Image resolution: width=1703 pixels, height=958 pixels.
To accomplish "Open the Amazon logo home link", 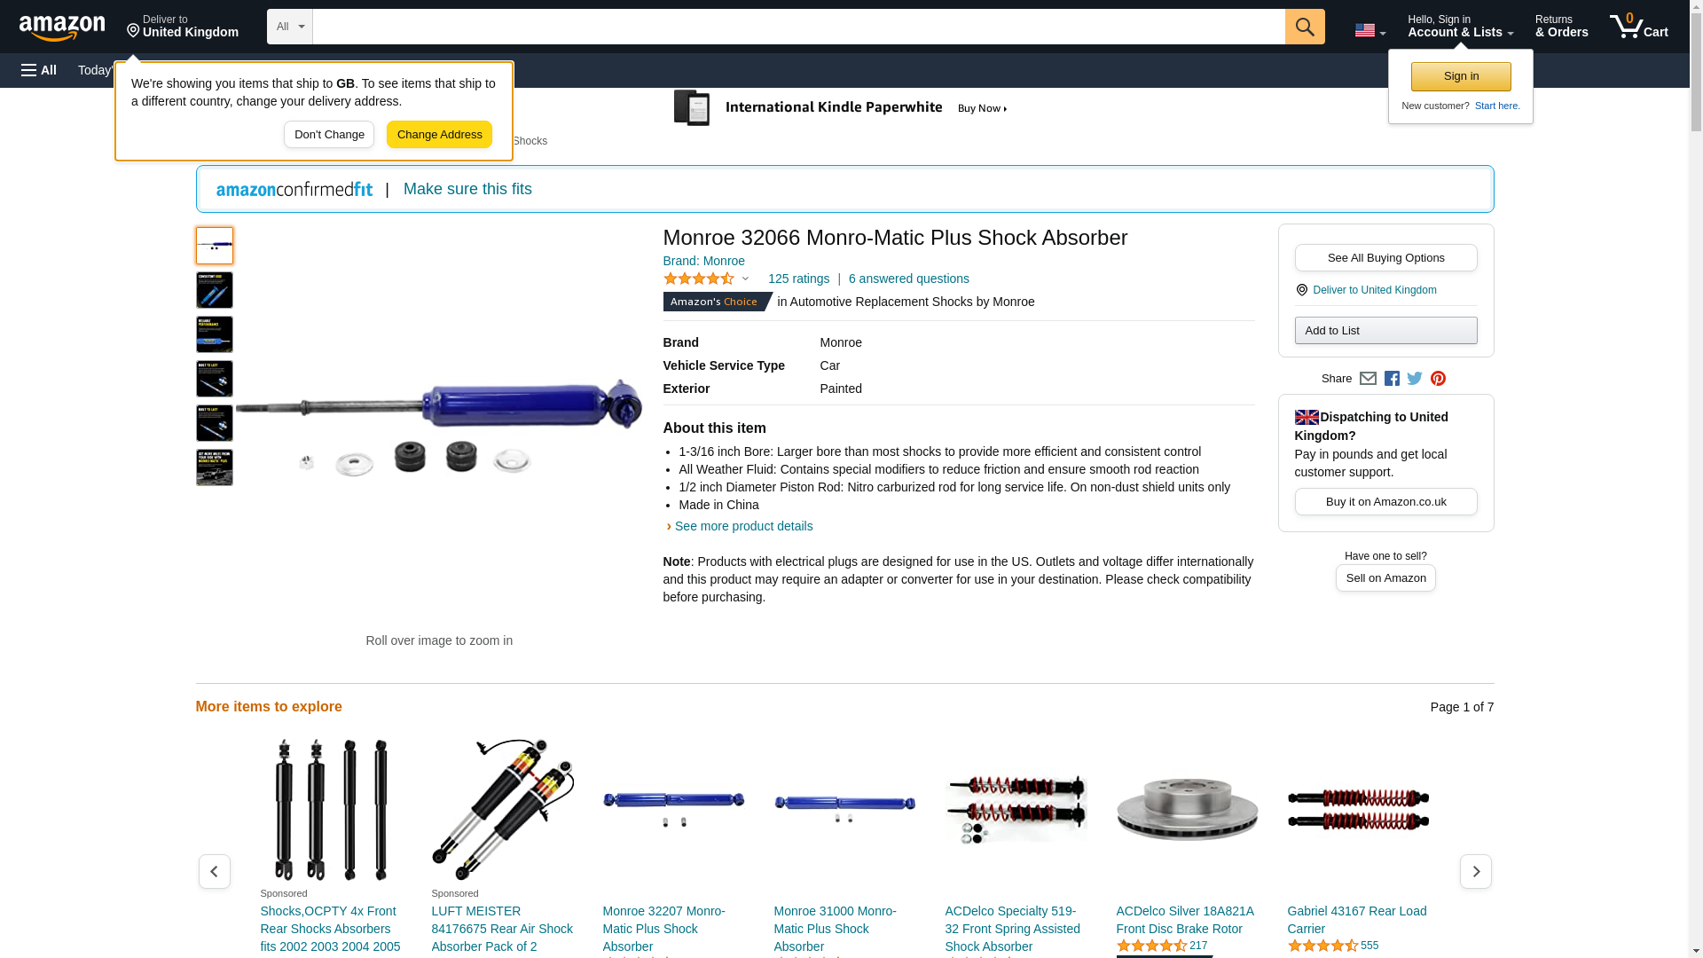I will (x=62, y=27).
